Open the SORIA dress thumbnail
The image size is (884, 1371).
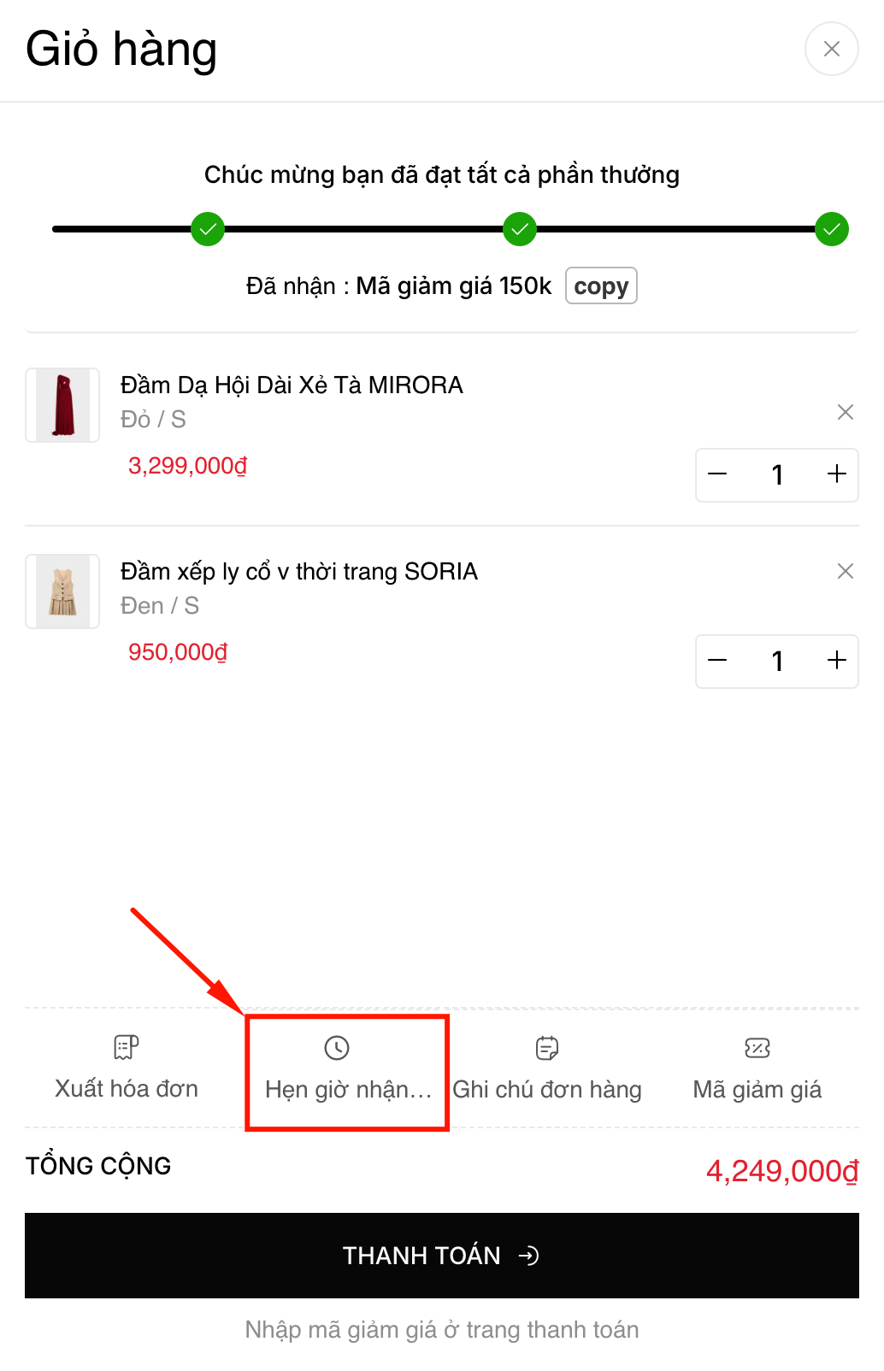(62, 591)
